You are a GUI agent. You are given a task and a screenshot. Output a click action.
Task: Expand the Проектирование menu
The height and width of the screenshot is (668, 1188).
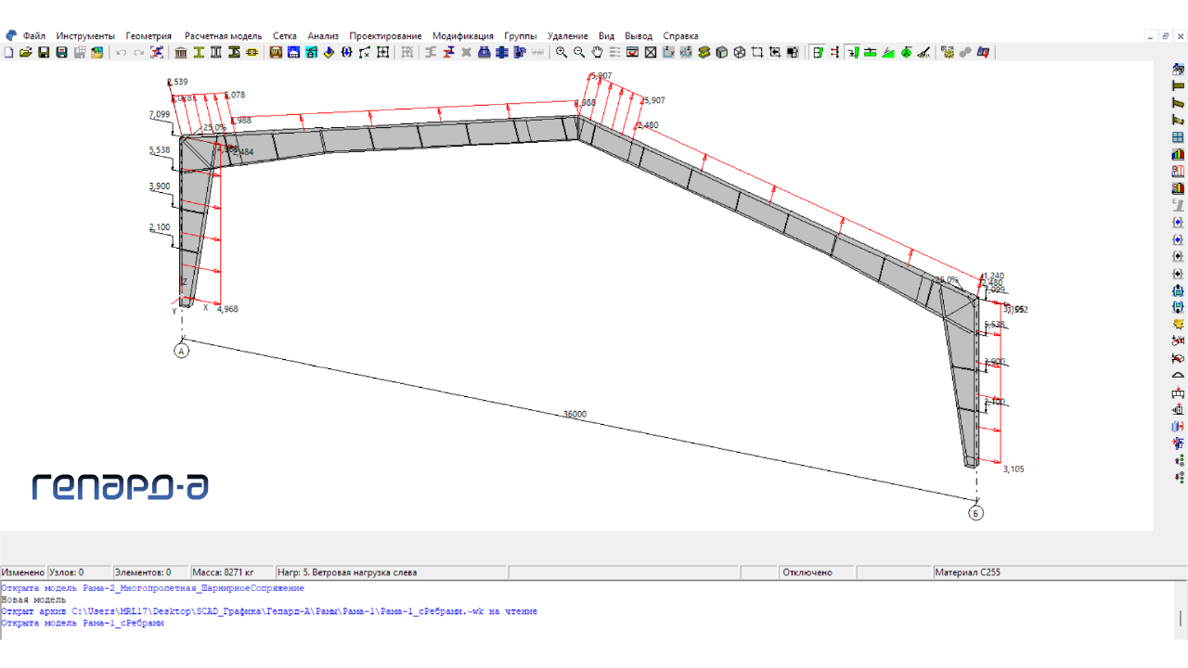click(385, 36)
